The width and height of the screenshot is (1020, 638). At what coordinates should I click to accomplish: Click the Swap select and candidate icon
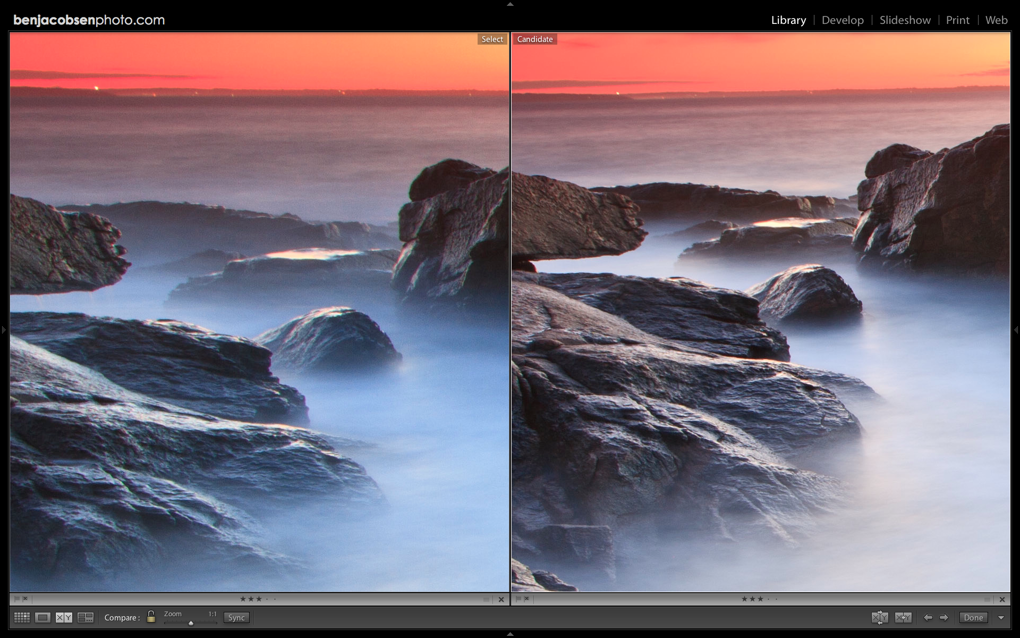tap(879, 617)
